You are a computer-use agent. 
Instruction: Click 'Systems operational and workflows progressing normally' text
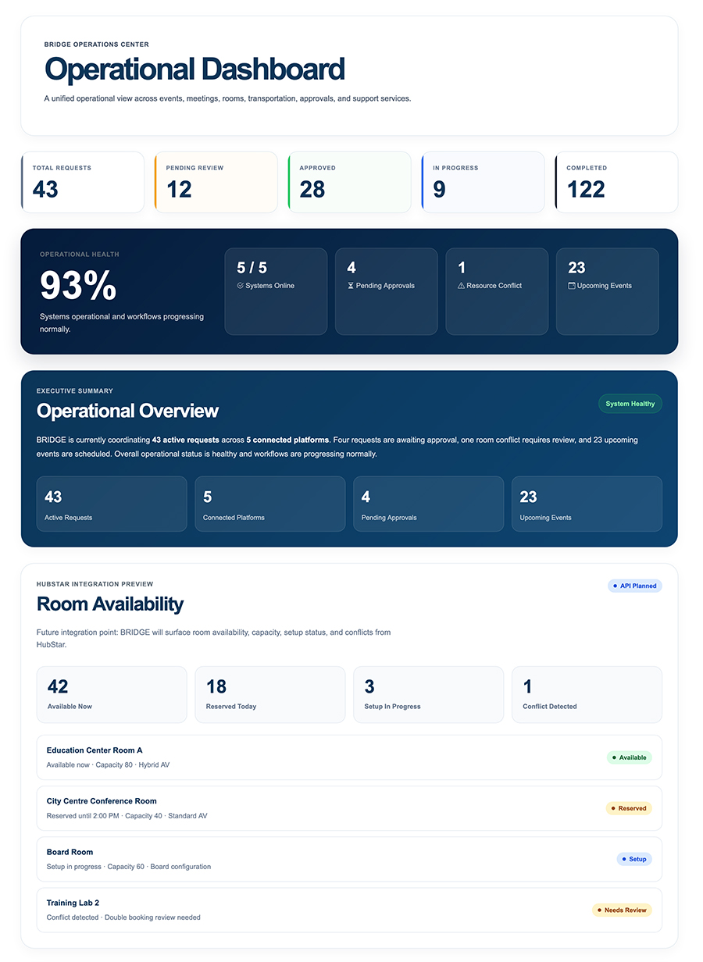(122, 322)
